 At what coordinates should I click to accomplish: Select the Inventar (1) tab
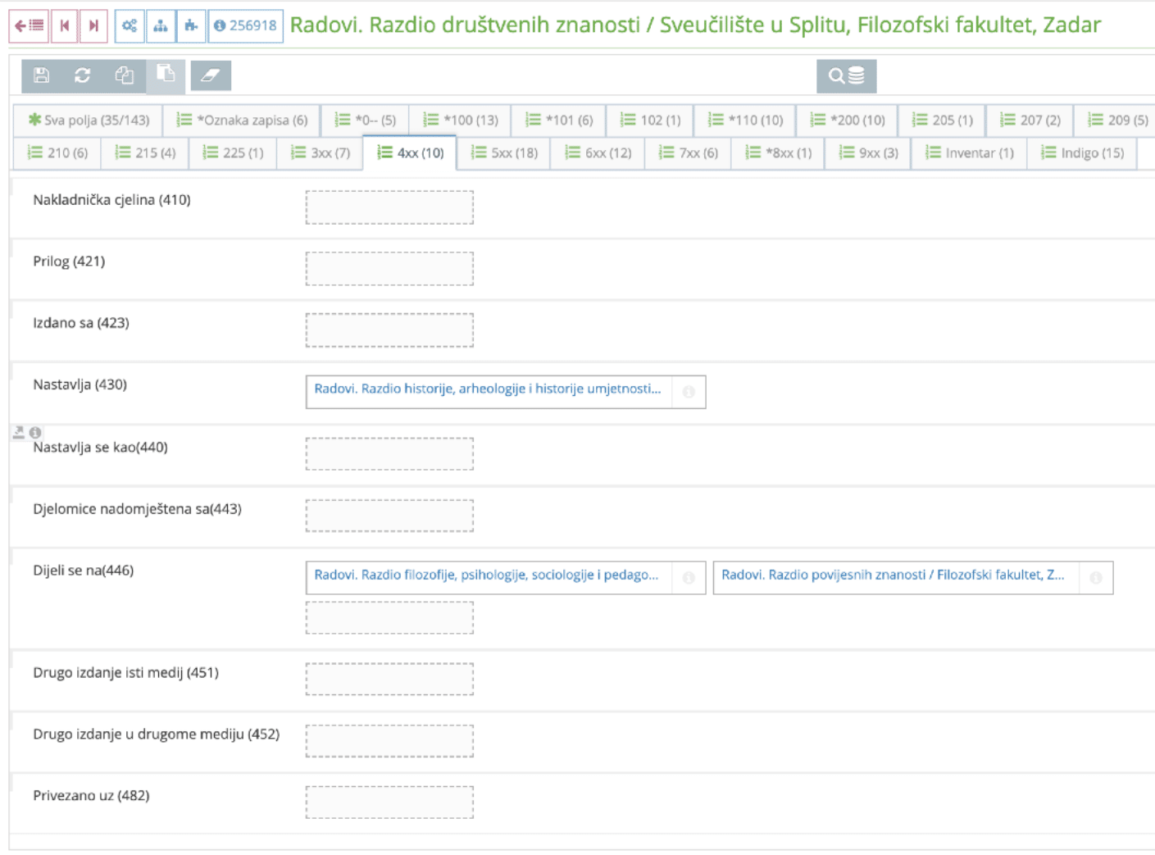[968, 152]
